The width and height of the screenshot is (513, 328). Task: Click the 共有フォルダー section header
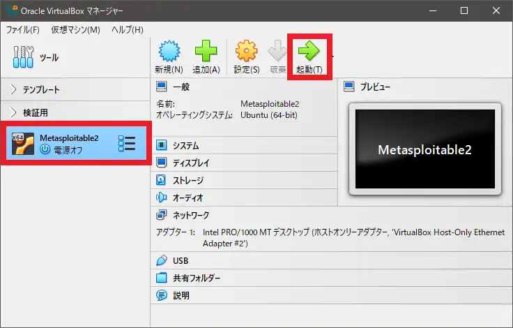(196, 278)
